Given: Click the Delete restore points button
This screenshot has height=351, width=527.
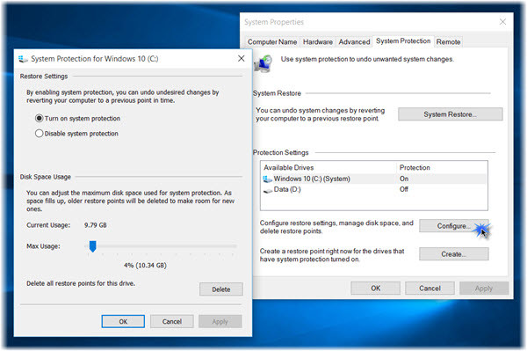Looking at the screenshot, I should coord(220,289).
